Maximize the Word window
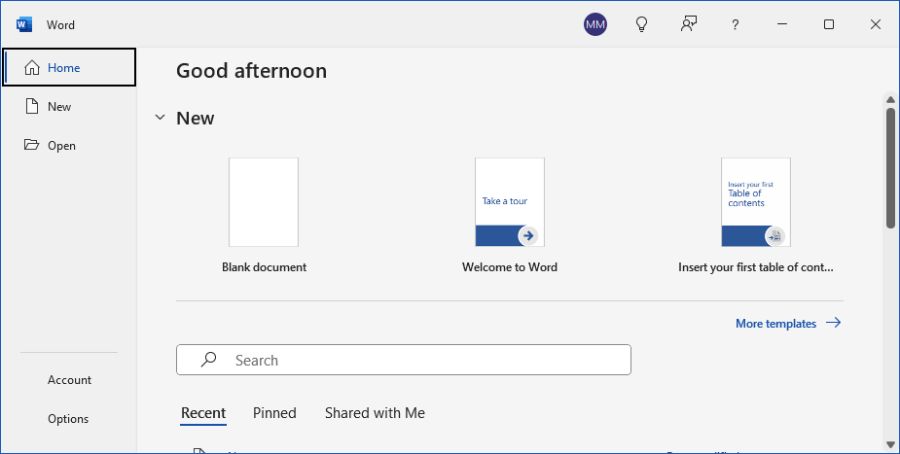The width and height of the screenshot is (900, 454). [x=829, y=24]
